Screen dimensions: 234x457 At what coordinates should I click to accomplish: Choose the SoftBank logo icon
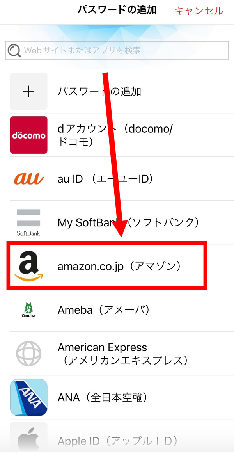pos(28,222)
